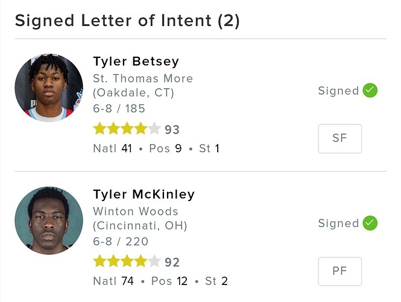The height and width of the screenshot is (302, 401).
Task: Click Tyler McKinley's star rating
Action: tap(127, 262)
